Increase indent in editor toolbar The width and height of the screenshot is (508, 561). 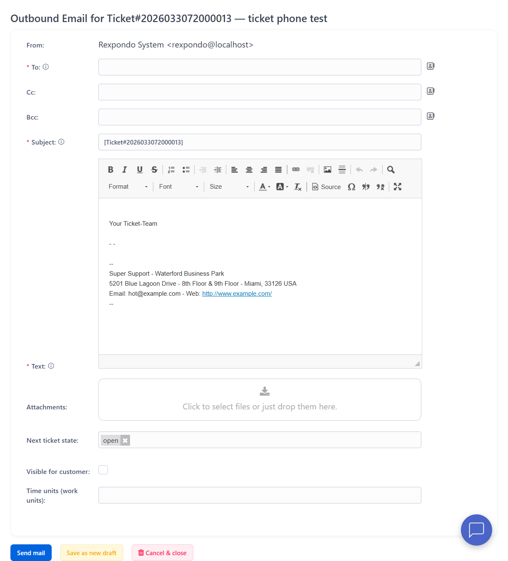(x=218, y=170)
